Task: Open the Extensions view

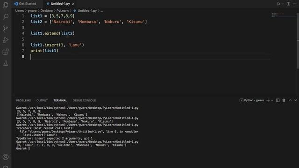Action: point(6,52)
